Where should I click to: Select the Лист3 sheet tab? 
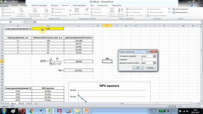(x=29, y=104)
